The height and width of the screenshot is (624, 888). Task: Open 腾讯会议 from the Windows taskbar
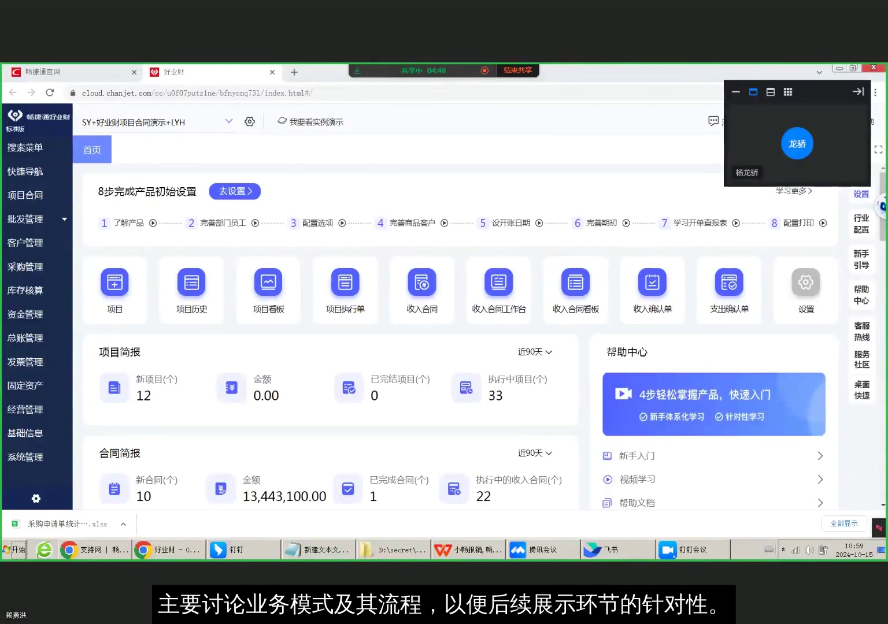click(x=542, y=549)
